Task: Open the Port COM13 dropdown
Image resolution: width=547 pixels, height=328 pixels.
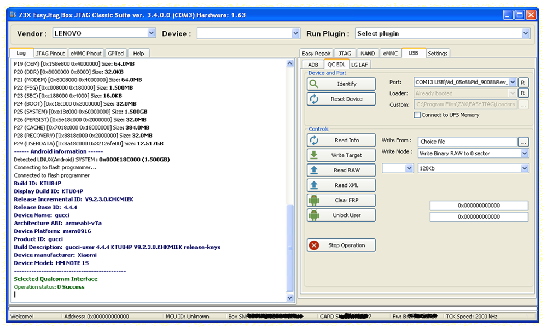Action: tap(513, 82)
